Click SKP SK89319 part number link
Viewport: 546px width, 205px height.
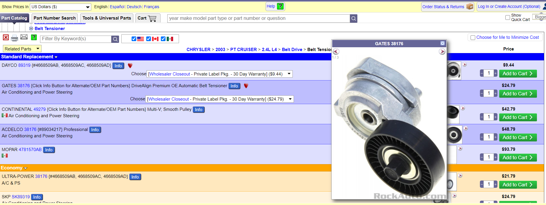click(21, 197)
